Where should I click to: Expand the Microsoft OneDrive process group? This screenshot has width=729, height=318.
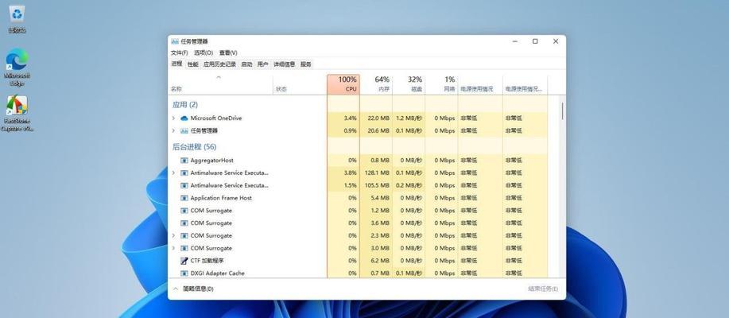click(173, 118)
